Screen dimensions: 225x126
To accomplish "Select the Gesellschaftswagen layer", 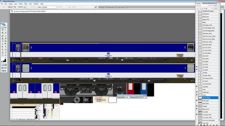I will click(x=208, y=11).
